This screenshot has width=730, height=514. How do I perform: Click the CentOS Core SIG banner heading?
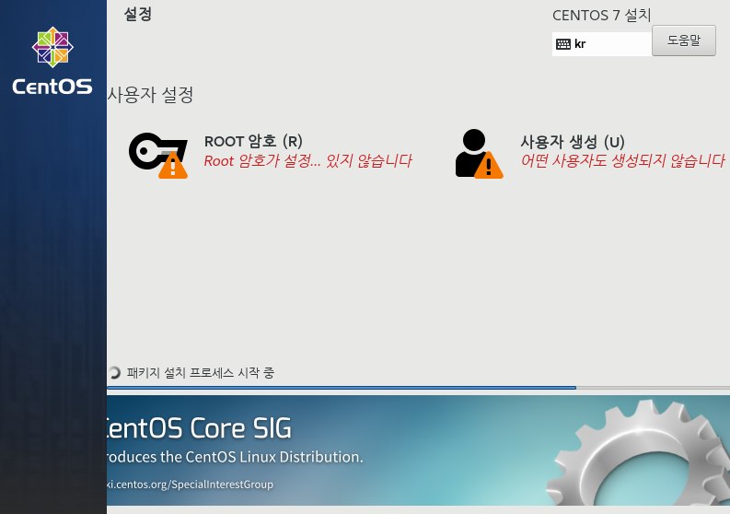[199, 427]
